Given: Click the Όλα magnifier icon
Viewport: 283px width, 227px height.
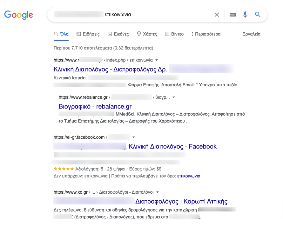Looking at the screenshot, I should click(x=56, y=34).
